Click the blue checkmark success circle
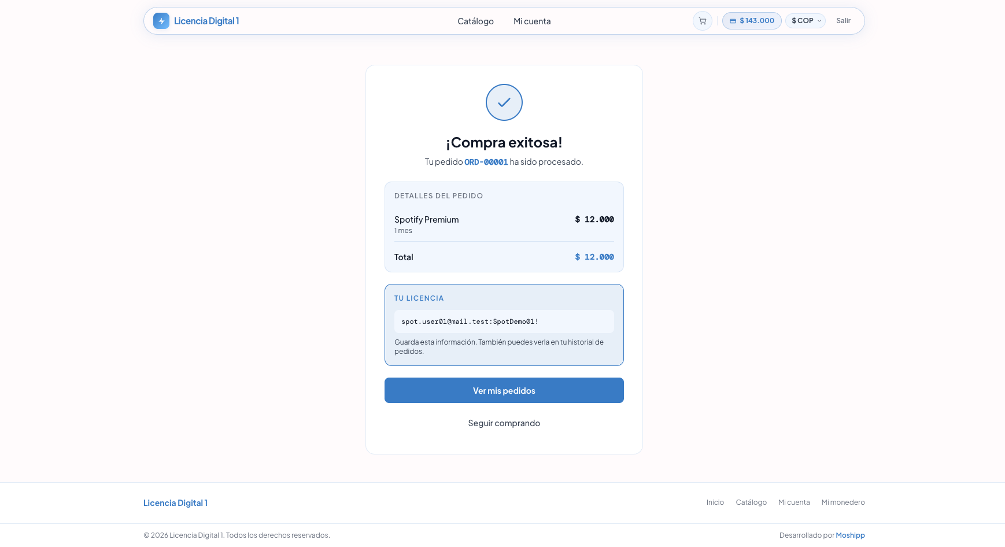 (504, 102)
